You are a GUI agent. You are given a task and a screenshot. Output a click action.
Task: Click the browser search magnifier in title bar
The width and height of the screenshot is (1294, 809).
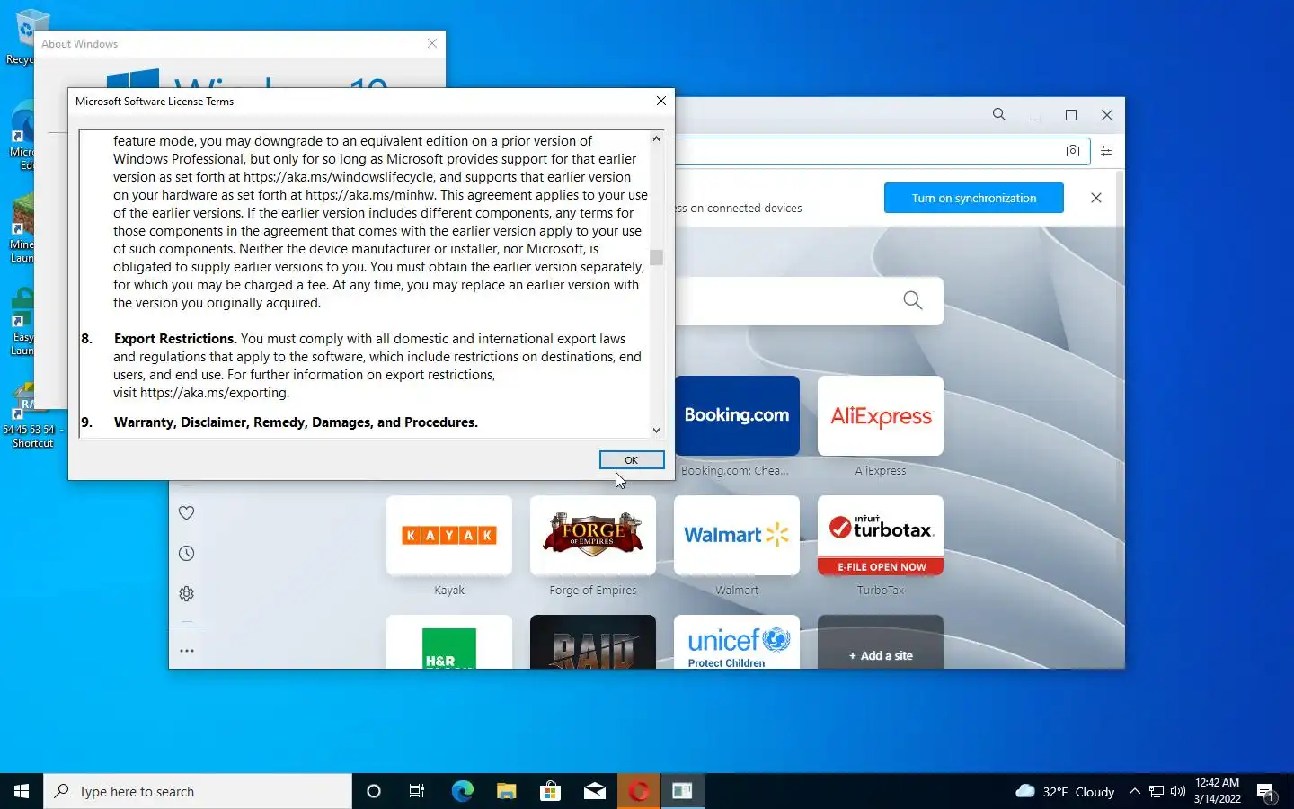(999, 115)
